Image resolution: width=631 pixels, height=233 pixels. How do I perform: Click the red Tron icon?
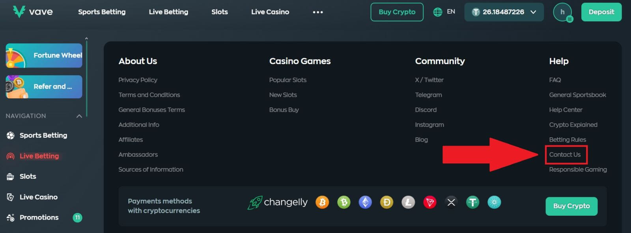(429, 202)
